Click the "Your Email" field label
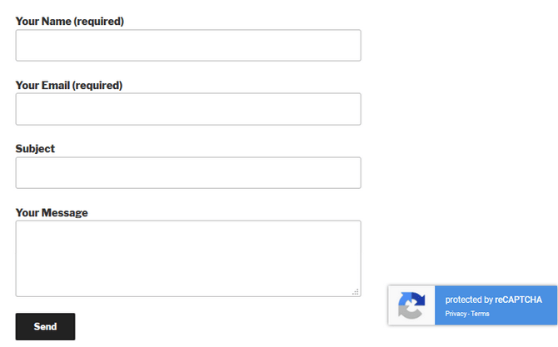Viewport: 558px width, 347px height. (42, 85)
